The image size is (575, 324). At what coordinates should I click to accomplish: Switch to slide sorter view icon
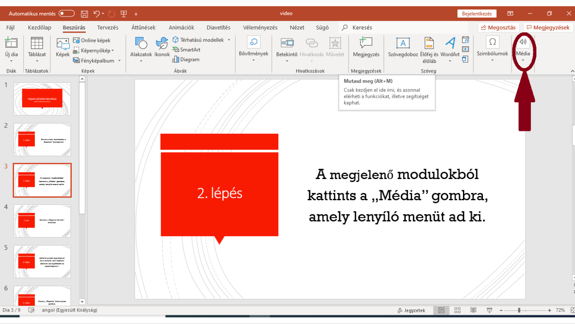tap(457, 310)
